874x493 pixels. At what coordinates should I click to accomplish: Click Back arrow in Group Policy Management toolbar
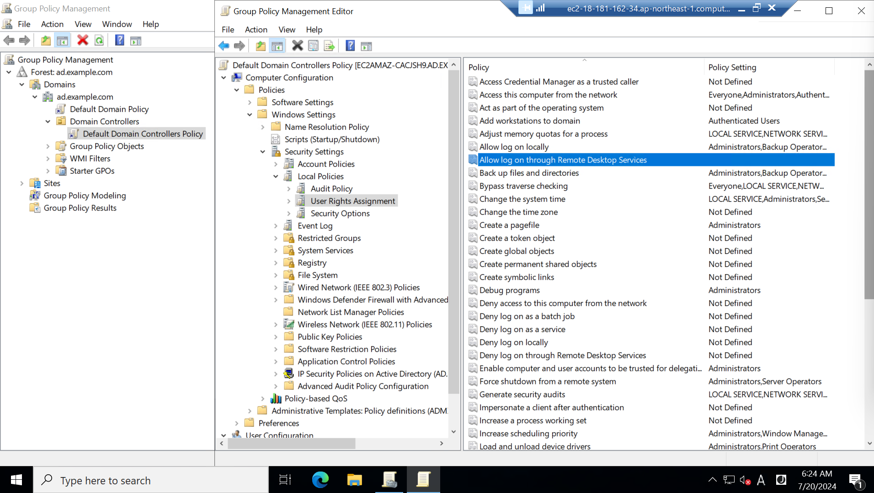click(9, 41)
